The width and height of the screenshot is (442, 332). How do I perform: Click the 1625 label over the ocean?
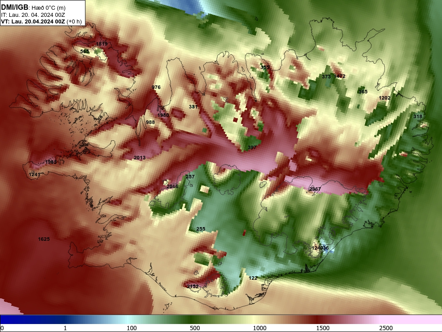click(44, 239)
